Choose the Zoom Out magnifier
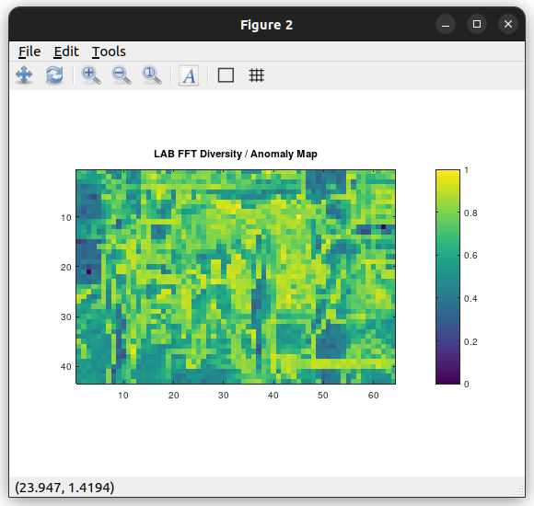The image size is (534, 506). click(122, 75)
